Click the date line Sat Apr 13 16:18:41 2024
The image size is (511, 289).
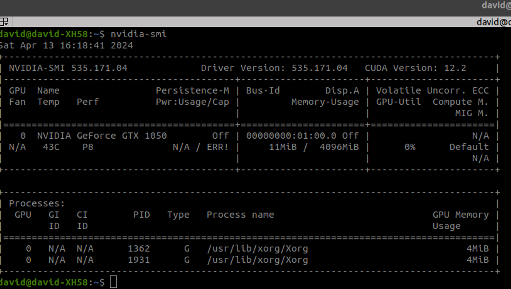tap(66, 46)
